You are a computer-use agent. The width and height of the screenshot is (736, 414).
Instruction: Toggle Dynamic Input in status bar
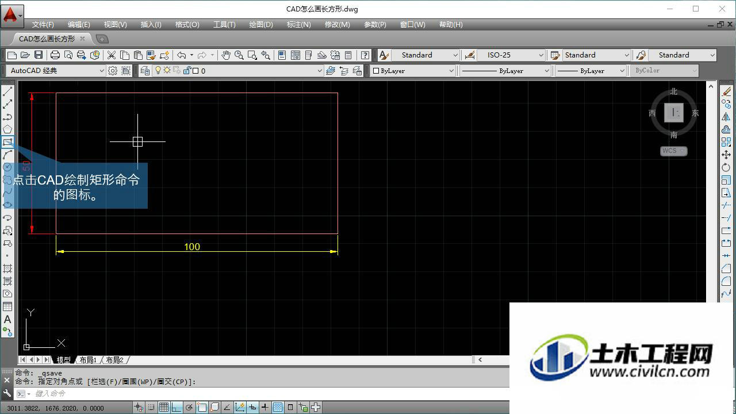252,408
